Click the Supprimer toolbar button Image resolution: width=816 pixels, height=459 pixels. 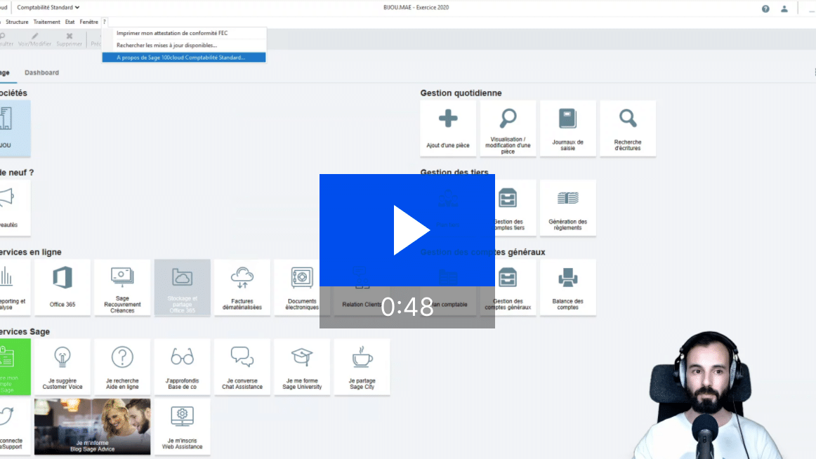point(70,39)
